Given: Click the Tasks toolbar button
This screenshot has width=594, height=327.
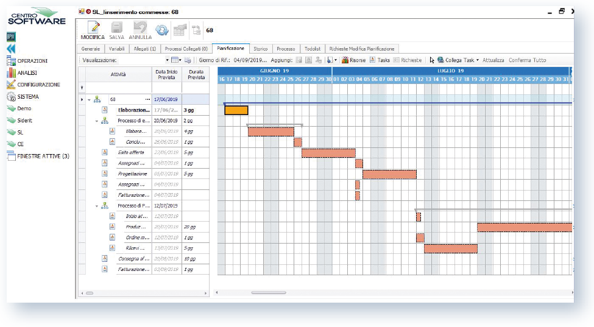Looking at the screenshot, I should pyautogui.click(x=380, y=60).
